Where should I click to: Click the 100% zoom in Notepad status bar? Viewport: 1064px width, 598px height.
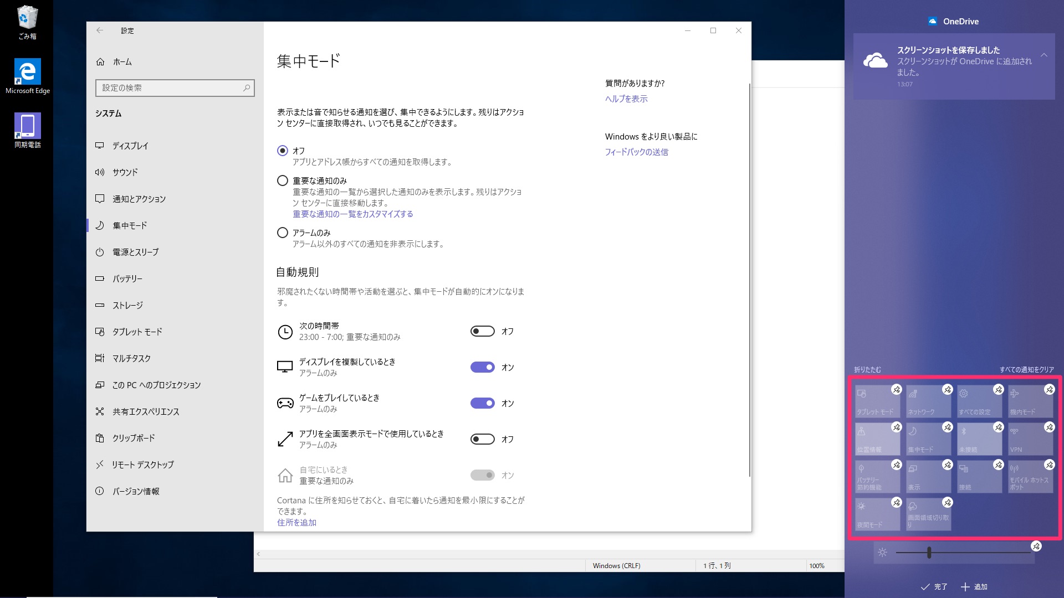click(x=816, y=565)
